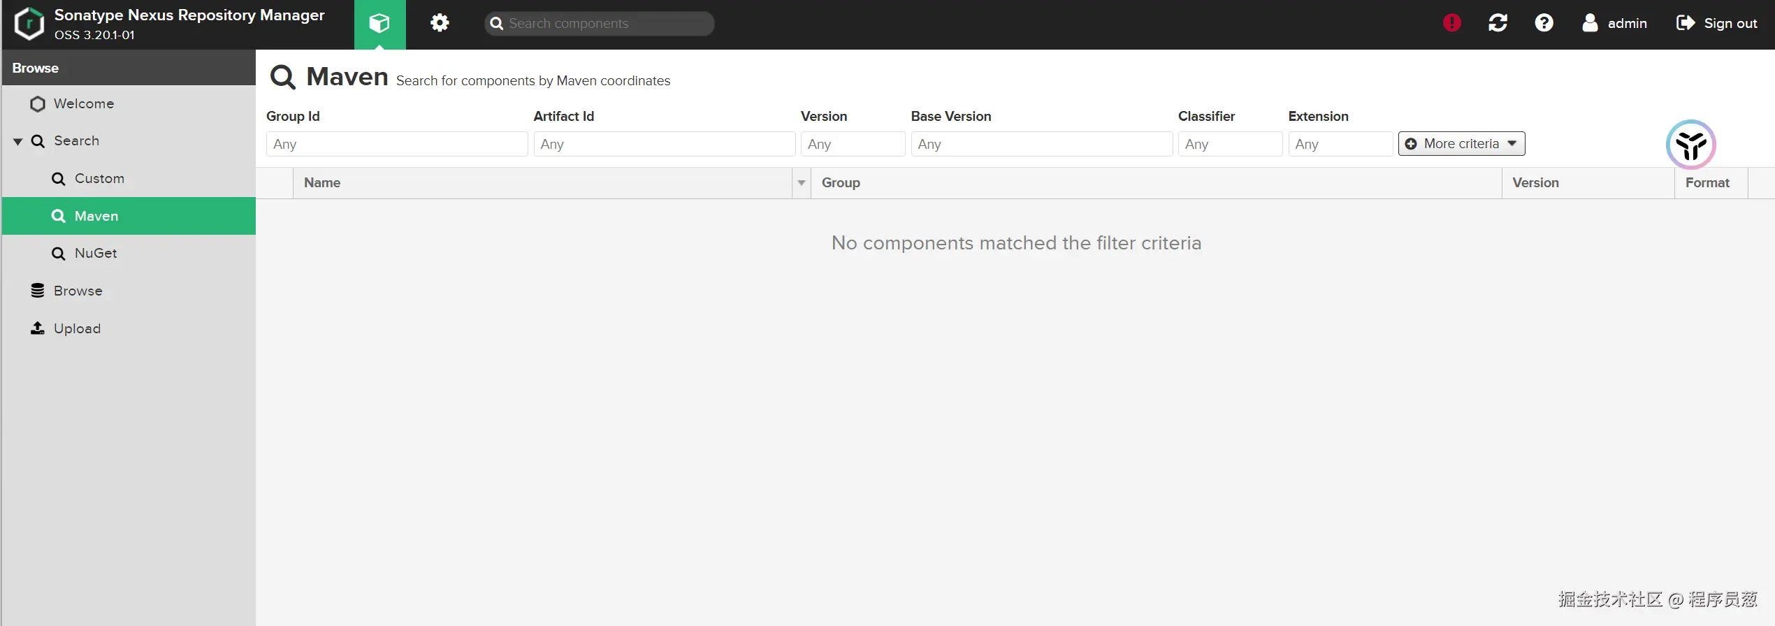Sort by the Version column header
This screenshot has height=626, width=1775.
pos(1588,183)
